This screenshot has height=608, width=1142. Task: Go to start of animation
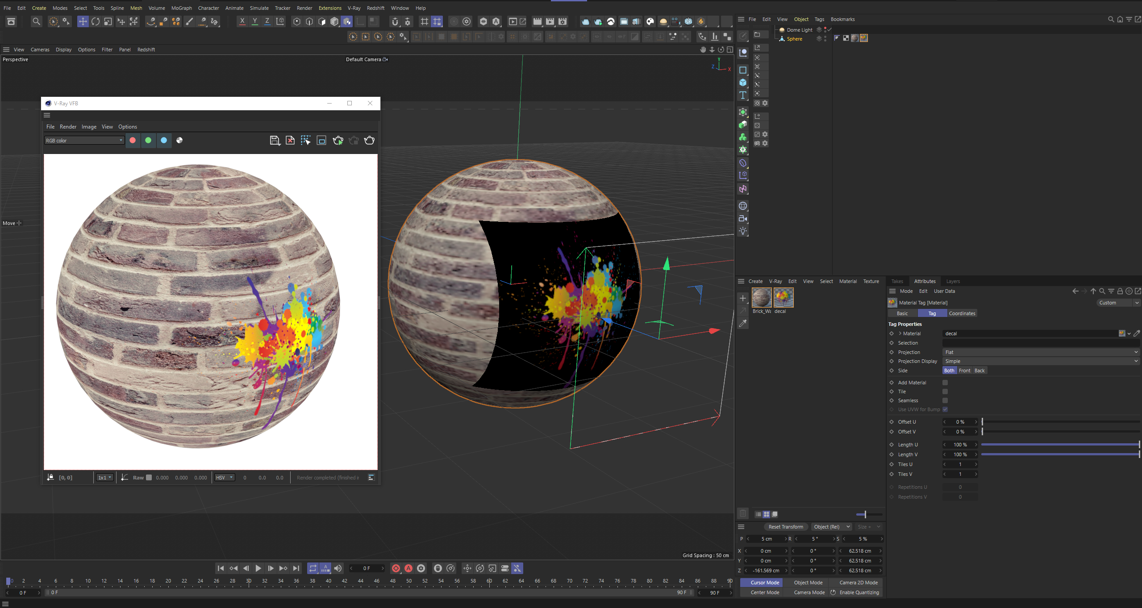click(221, 568)
